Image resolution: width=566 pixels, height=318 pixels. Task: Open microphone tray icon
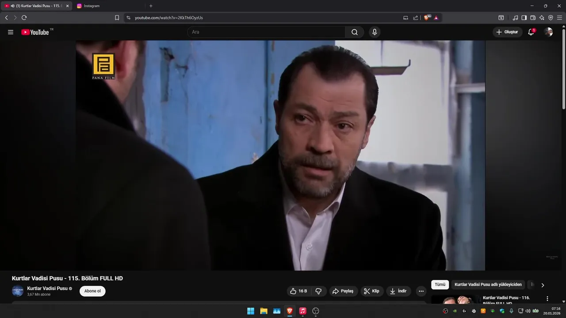coord(512,311)
